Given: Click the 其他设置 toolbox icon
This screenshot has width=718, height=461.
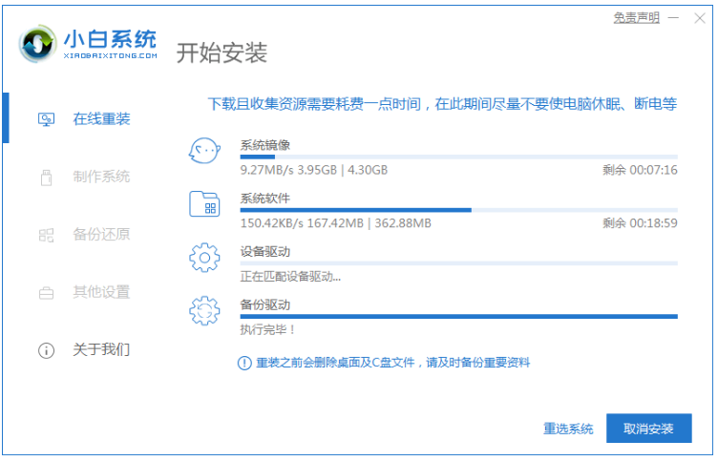Looking at the screenshot, I should tap(45, 292).
